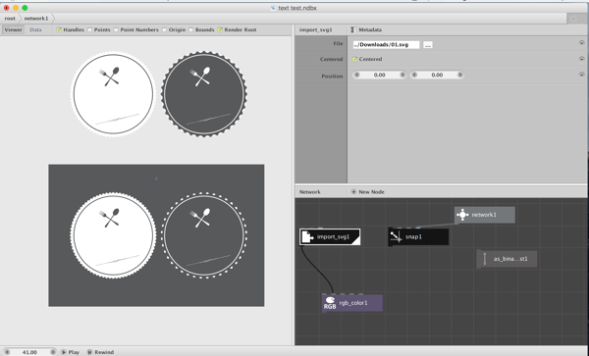589x356 pixels.
Task: Enable the Bounds checkbox
Action: click(x=190, y=29)
